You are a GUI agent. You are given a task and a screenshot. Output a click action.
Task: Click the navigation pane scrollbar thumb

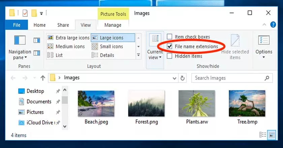pos(65,100)
